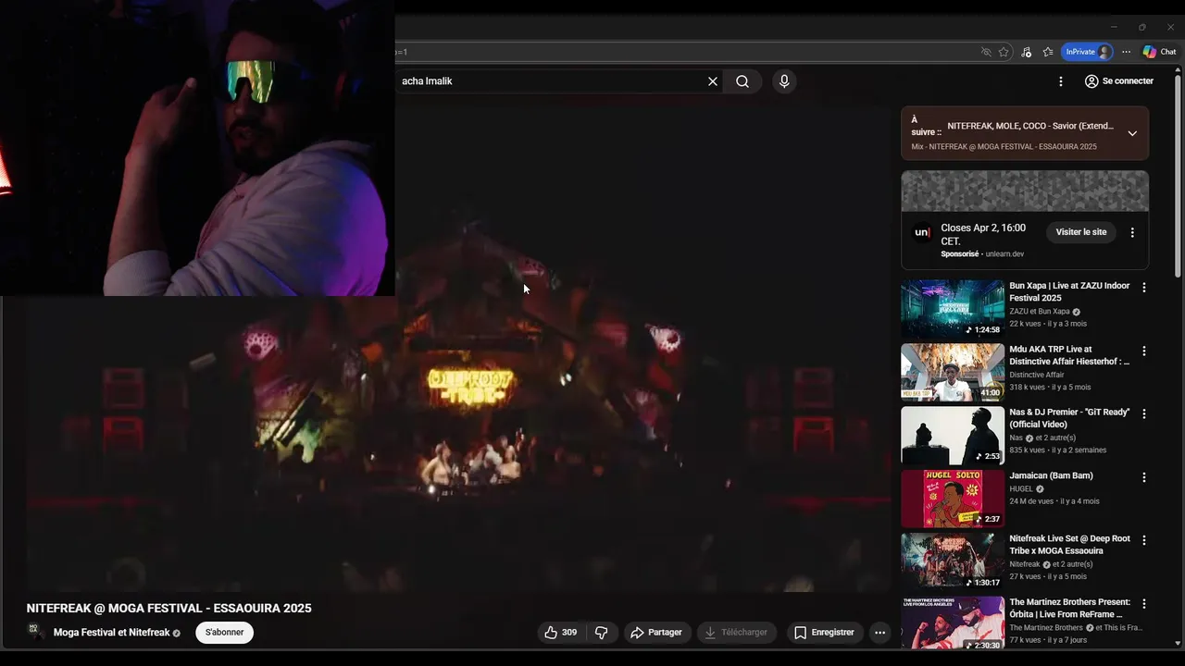1185x666 pixels.
Task: Click unlearn.dev advertiser logo
Action: [922, 232]
